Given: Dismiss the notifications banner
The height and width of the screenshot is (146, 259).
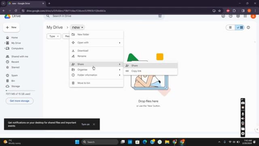Looking at the screenshot, I should tap(94, 125).
